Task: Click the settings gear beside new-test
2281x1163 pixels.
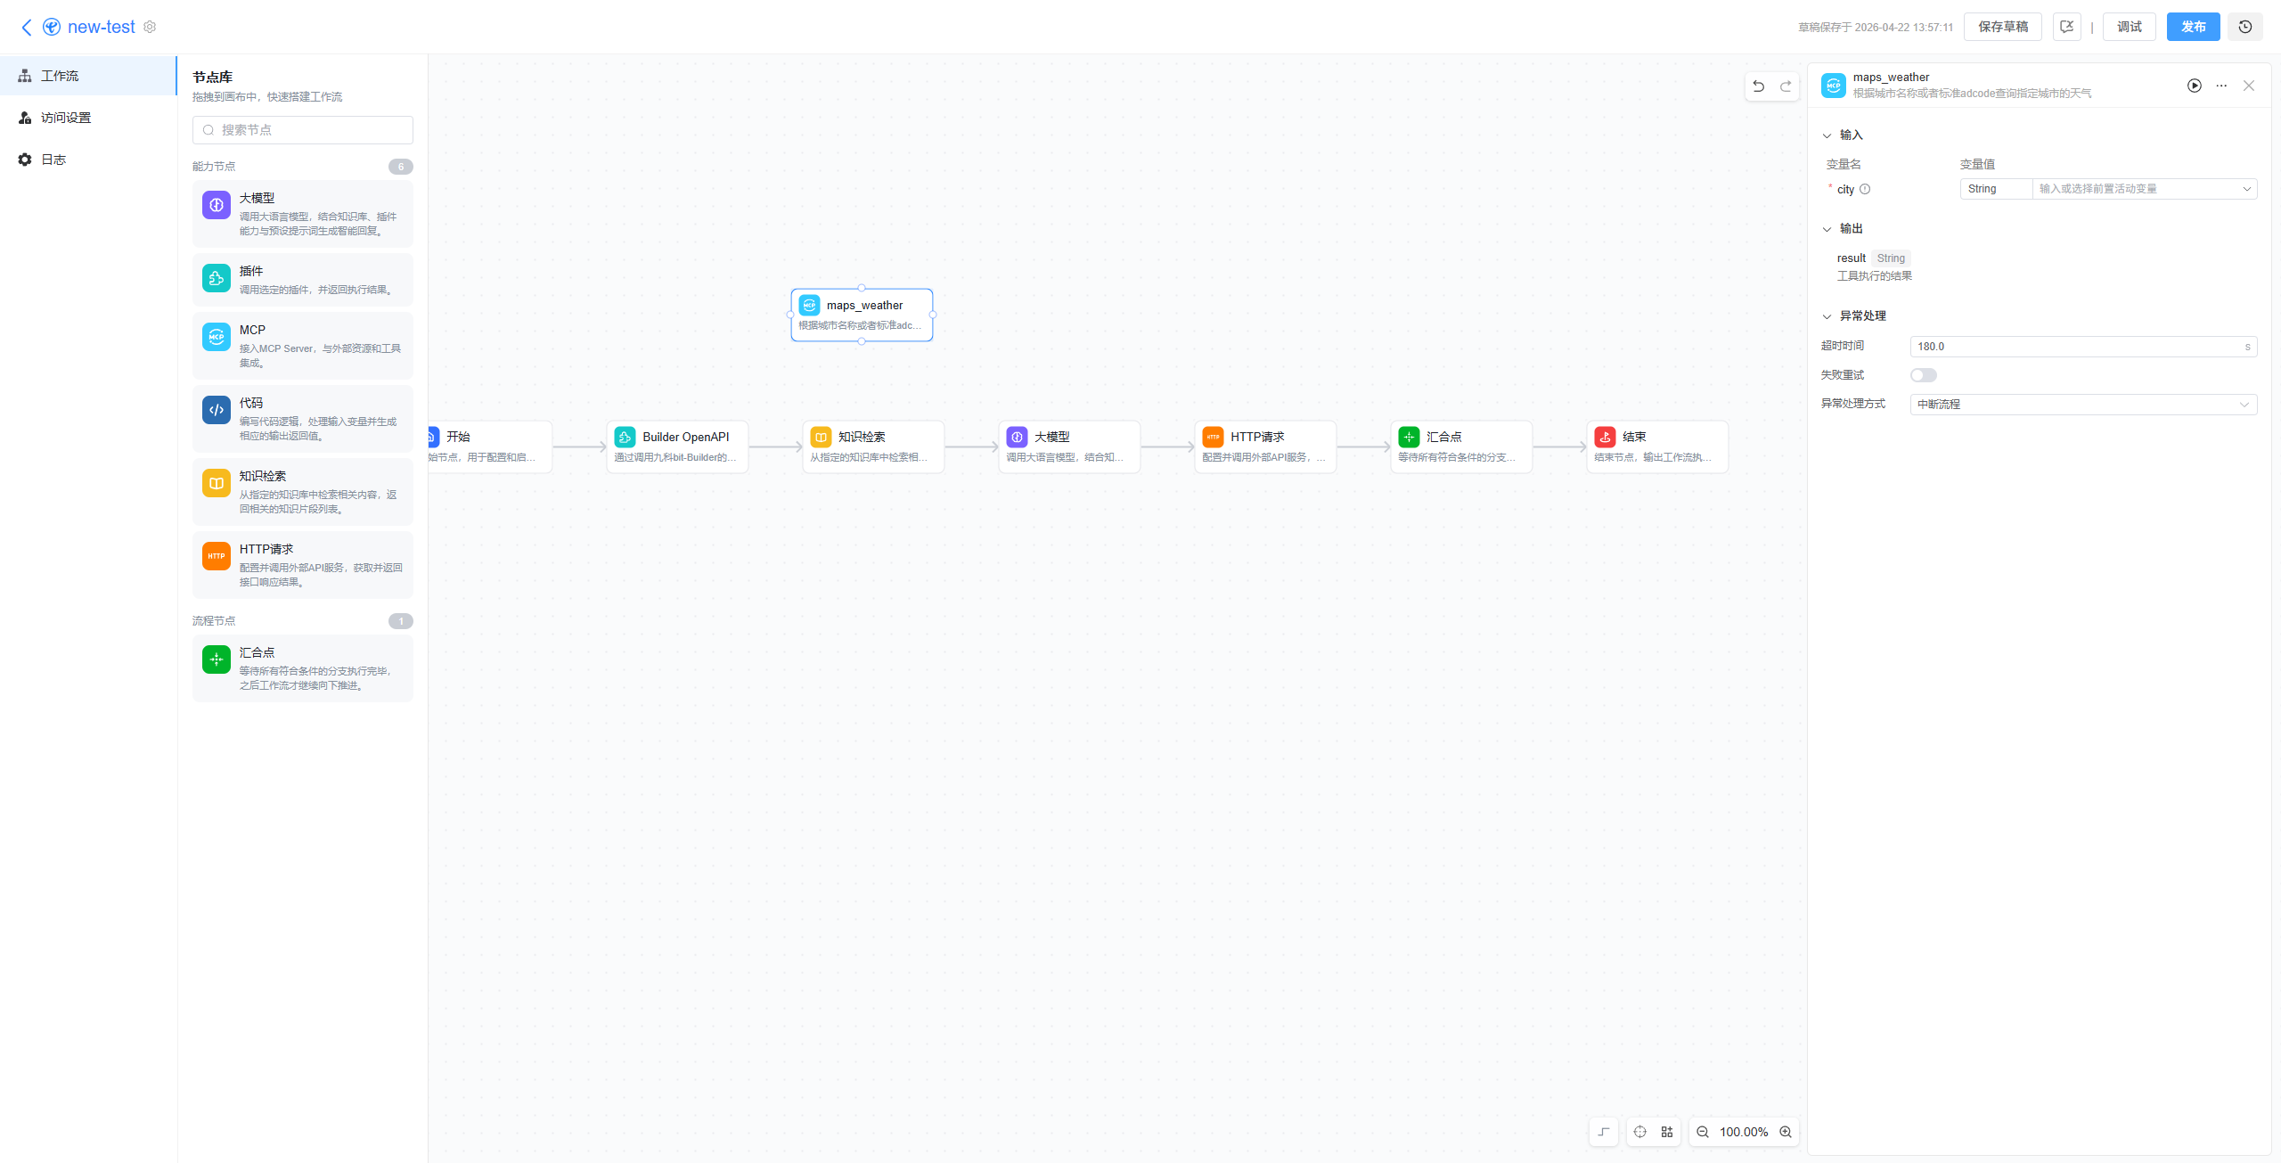Action: (x=150, y=27)
